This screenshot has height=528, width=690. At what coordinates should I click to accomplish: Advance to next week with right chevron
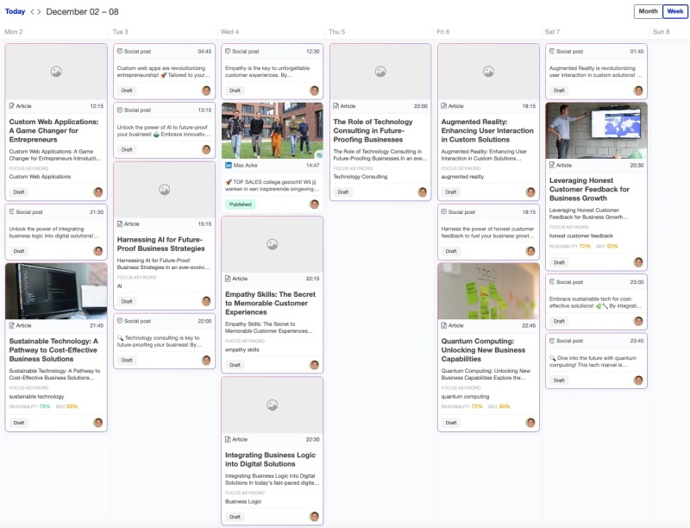pyautogui.click(x=41, y=12)
